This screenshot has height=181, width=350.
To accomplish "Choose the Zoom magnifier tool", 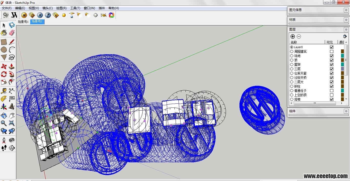I will pos(4,123).
